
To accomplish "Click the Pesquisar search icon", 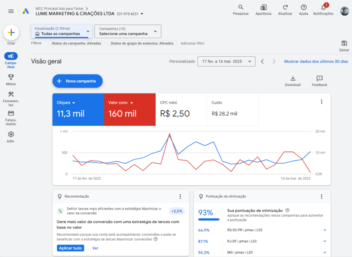I will pyautogui.click(x=241, y=8).
